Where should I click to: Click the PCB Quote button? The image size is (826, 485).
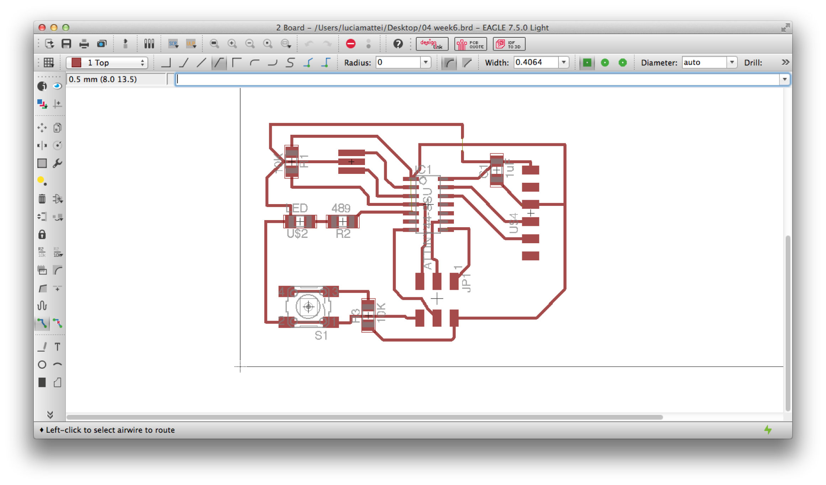pos(471,44)
